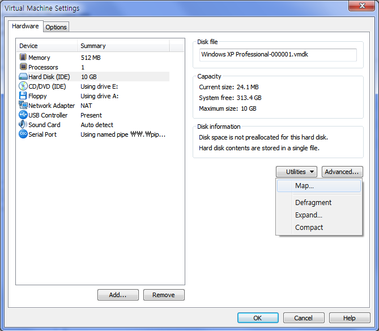Open the Advanced... disk settings
The image size is (379, 331).
[342, 172]
